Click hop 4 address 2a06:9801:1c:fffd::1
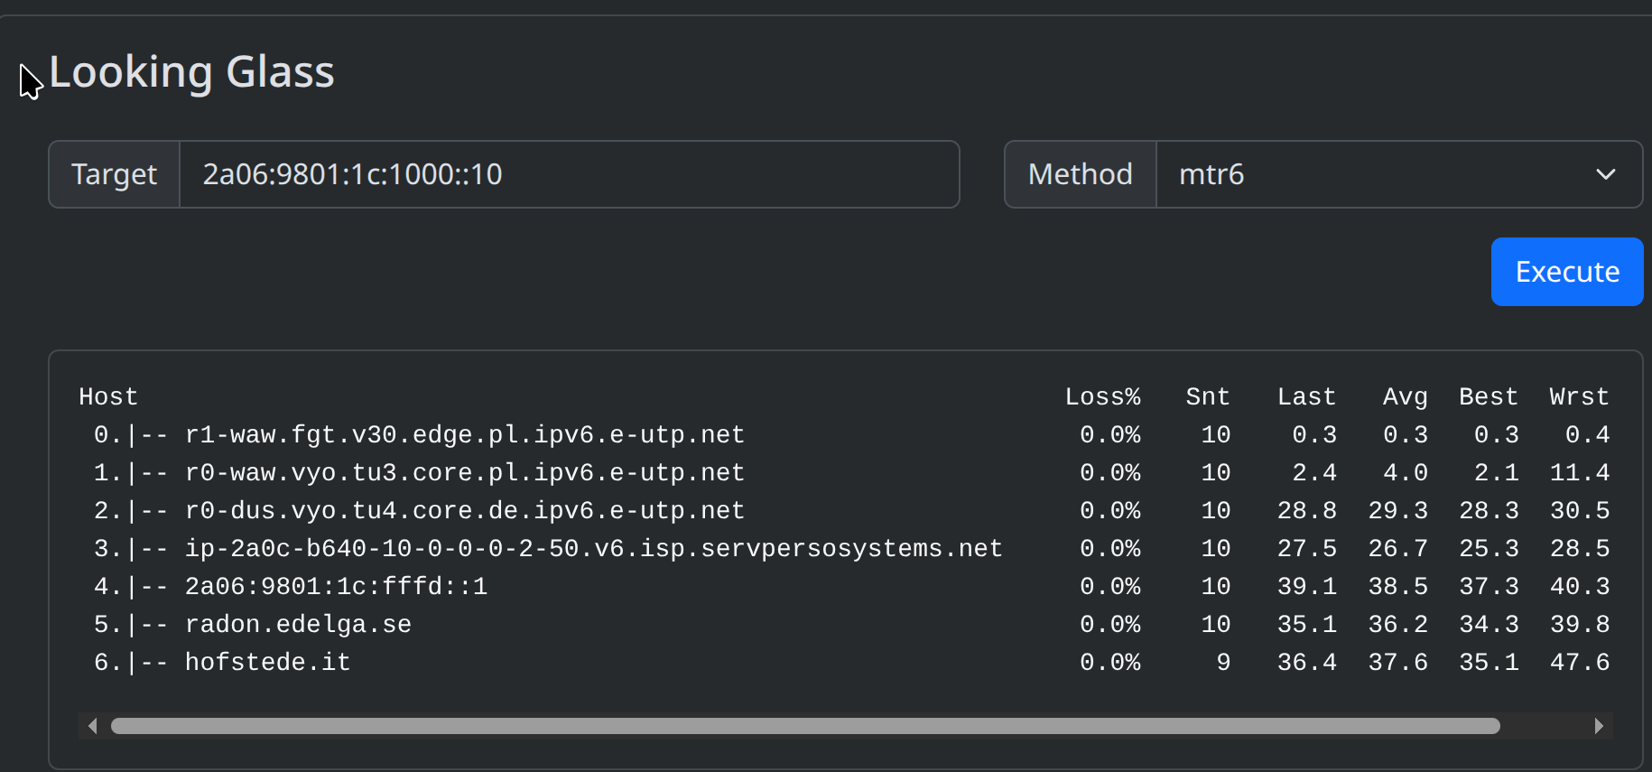1652x772 pixels. (336, 587)
